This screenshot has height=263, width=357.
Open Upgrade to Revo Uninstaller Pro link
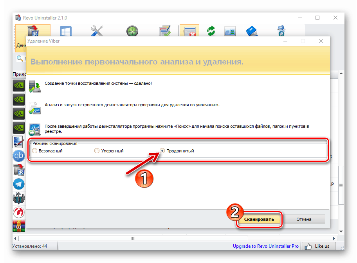click(265, 246)
